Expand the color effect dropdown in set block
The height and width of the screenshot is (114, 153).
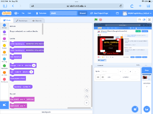(18, 72)
